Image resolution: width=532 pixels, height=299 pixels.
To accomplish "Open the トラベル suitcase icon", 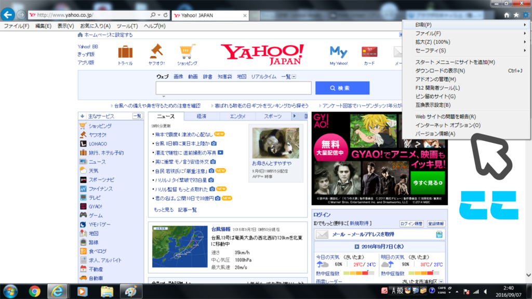I will [125, 52].
